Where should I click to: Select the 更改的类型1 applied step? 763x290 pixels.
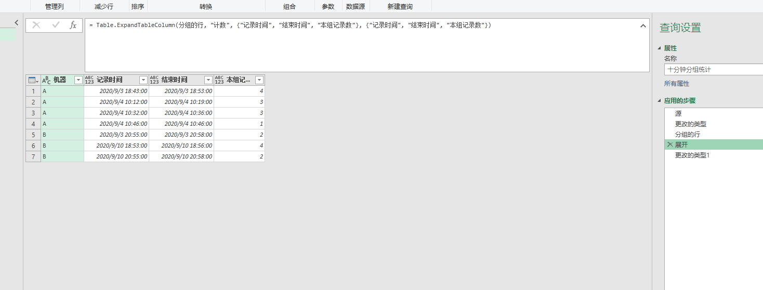pyautogui.click(x=714, y=155)
